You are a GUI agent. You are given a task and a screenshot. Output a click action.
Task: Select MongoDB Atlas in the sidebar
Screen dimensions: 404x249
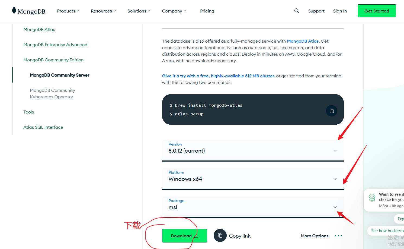tap(39, 29)
